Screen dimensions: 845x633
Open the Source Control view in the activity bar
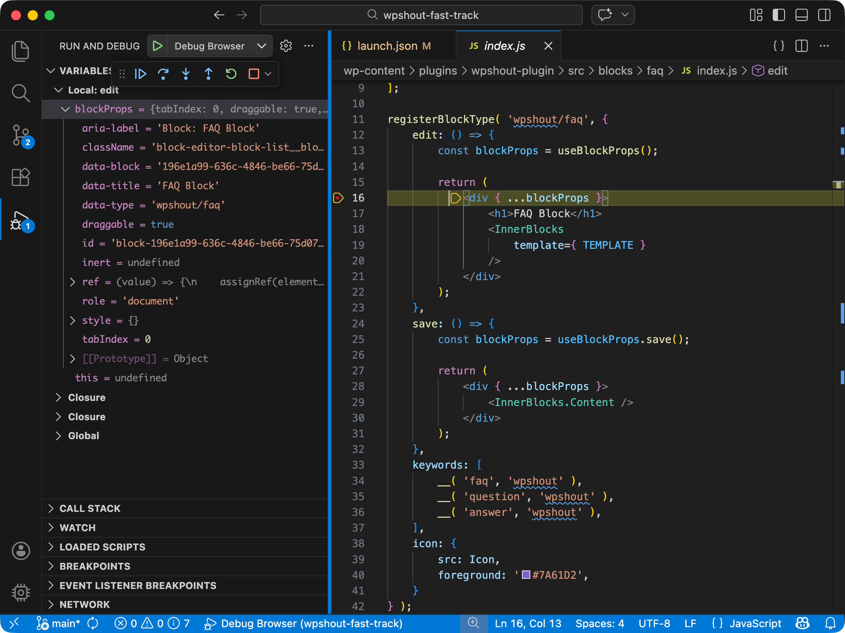click(21, 135)
